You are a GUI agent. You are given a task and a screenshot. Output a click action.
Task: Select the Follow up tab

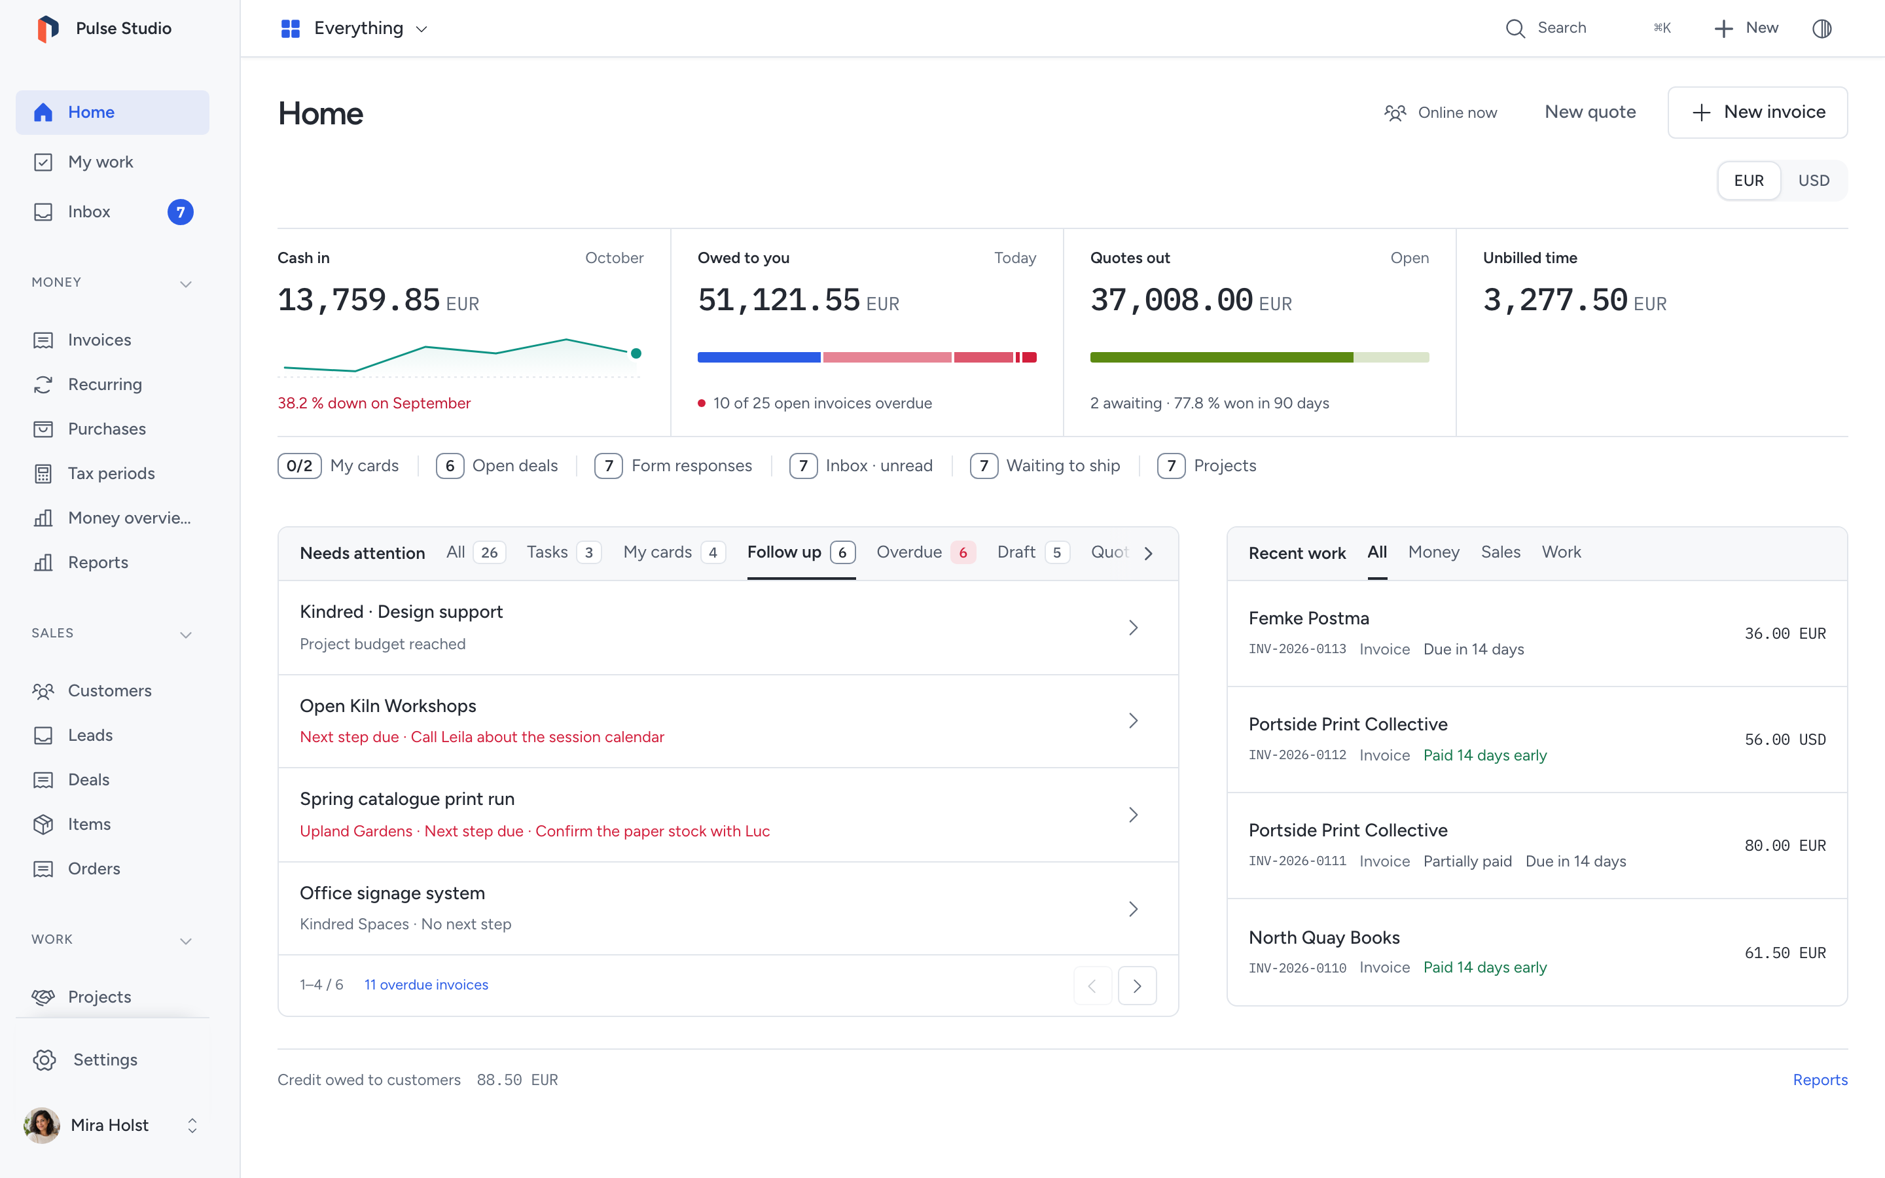800,552
